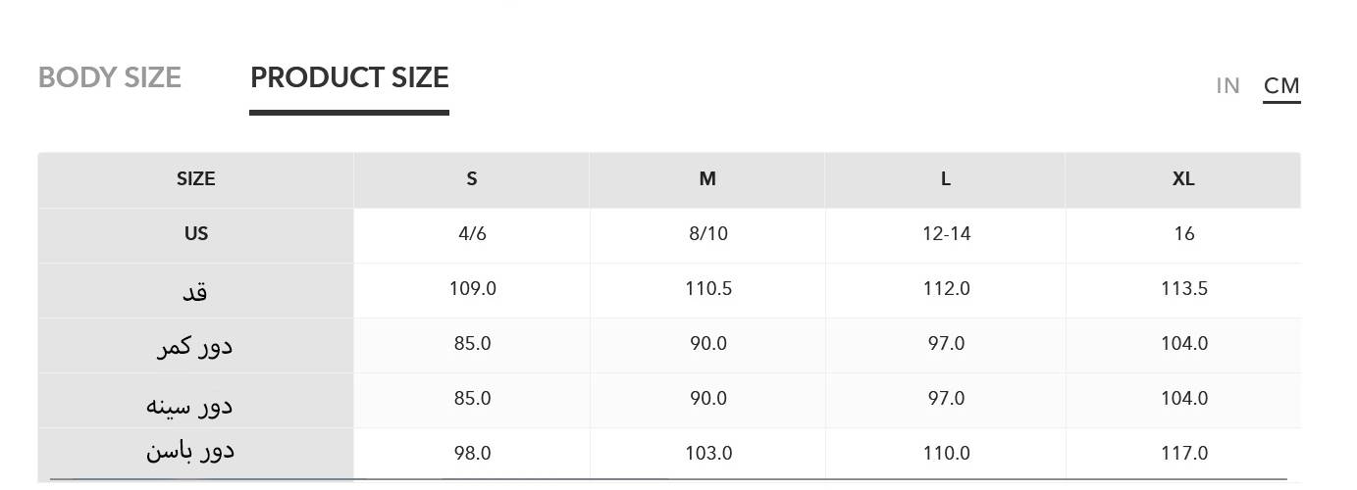Click the 98.0 hip value for S
This screenshot has width=1357, height=490.
coord(472,454)
